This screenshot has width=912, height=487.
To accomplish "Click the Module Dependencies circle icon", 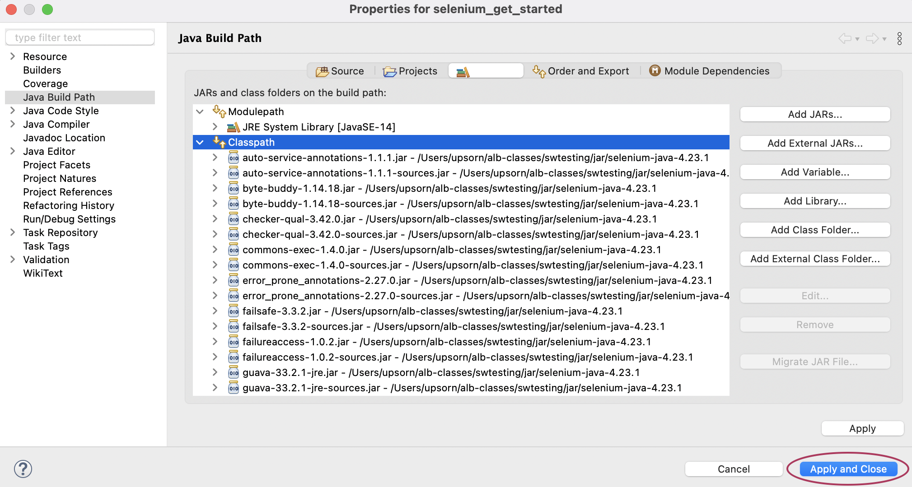I will [x=654, y=70].
